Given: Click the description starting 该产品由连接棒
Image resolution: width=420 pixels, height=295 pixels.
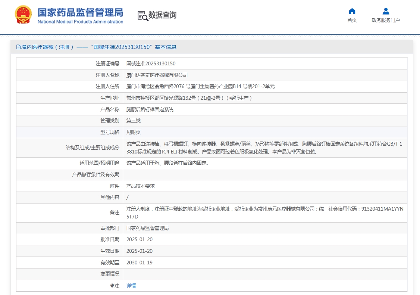Looking at the screenshot, I should 264,148.
